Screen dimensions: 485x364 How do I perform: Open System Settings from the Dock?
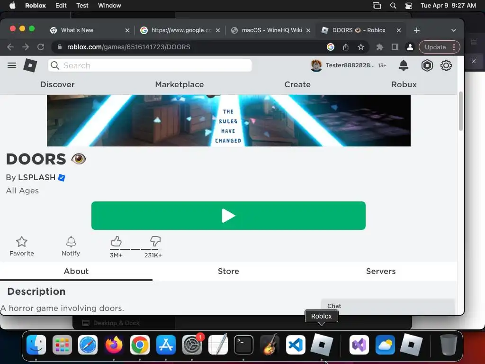(x=192, y=345)
